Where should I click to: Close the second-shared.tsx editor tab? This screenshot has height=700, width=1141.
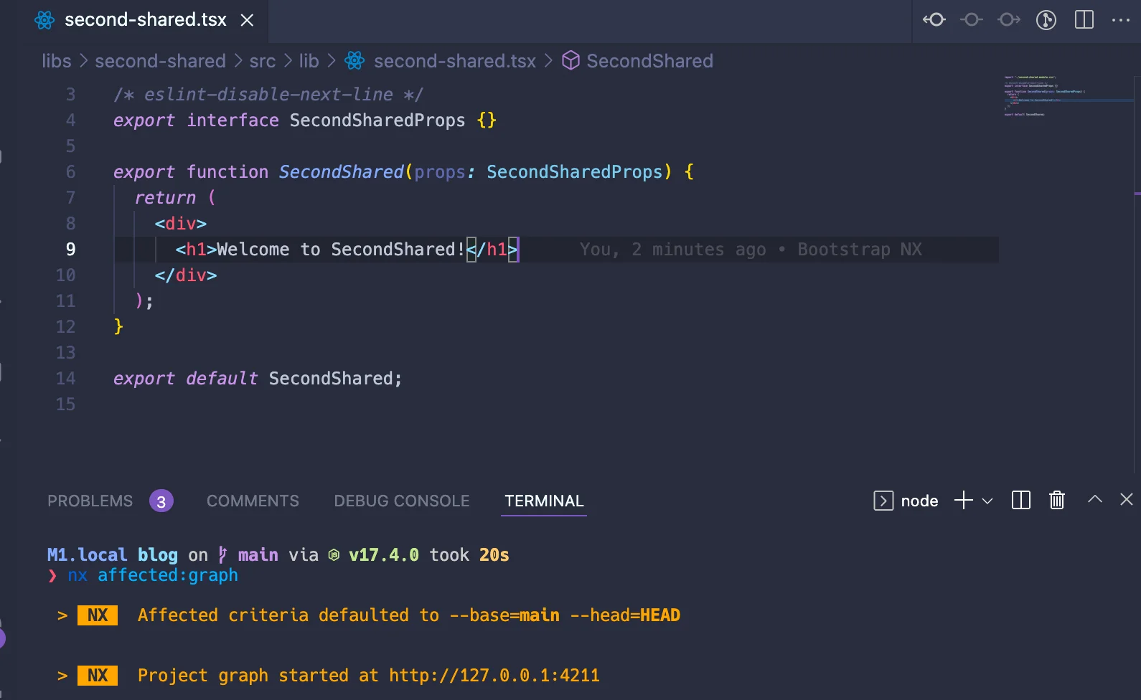tap(247, 20)
